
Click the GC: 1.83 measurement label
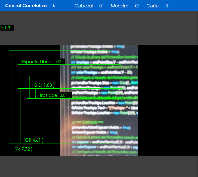[44, 85]
